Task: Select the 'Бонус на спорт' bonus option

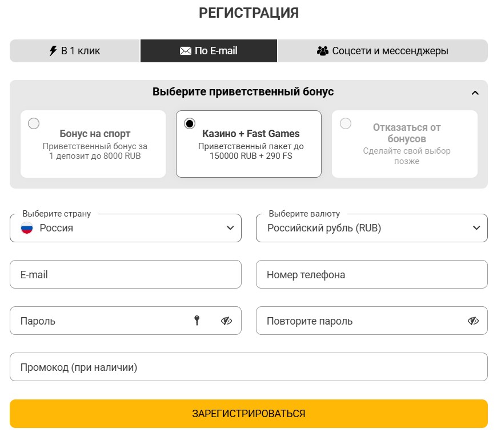Action: pyautogui.click(x=34, y=123)
